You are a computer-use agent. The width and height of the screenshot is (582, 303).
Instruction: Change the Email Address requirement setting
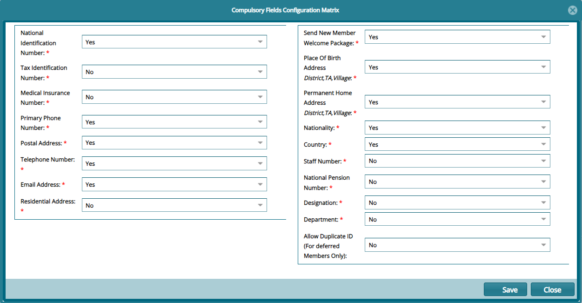pos(260,184)
